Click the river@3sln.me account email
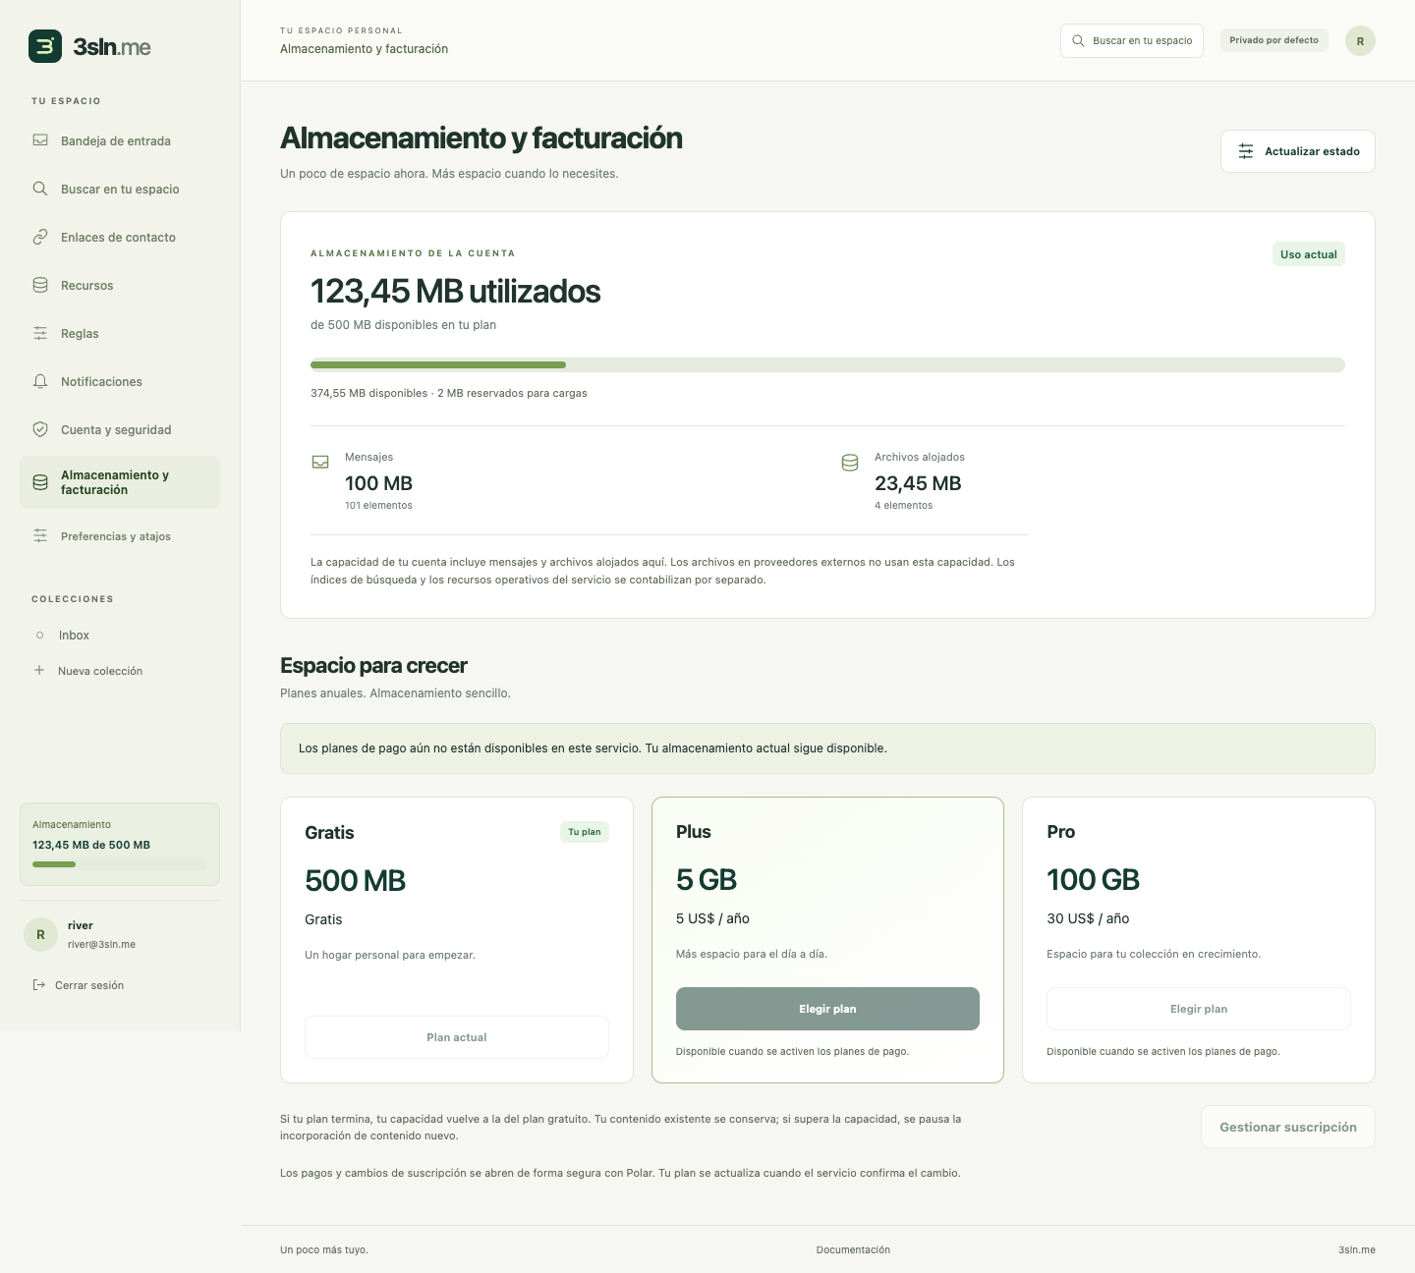 101,944
